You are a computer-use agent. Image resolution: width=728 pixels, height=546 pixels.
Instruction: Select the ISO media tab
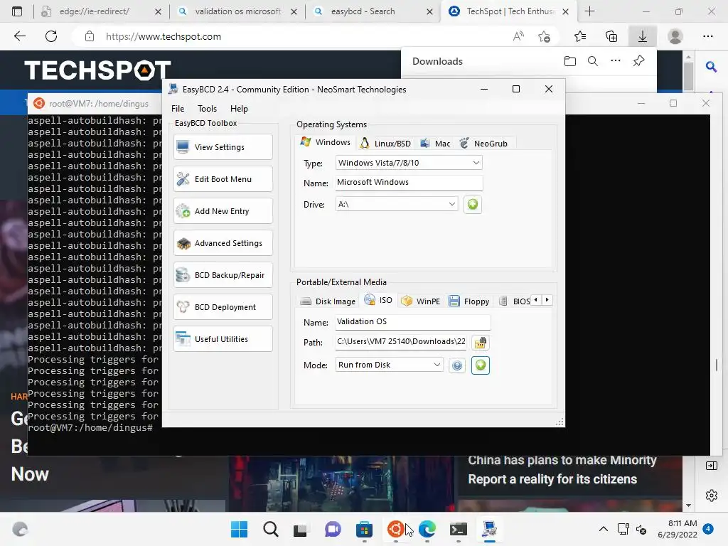378,300
